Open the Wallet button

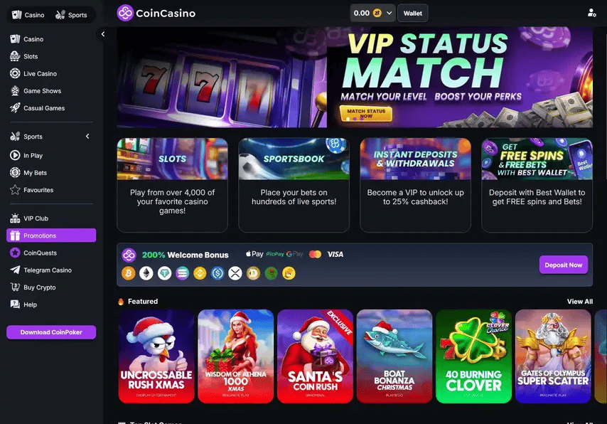[413, 14]
